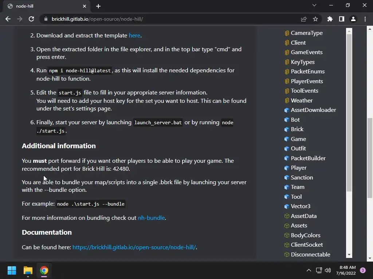
Task: Click sidebar scrollbar up arrow
Action: 349,31
